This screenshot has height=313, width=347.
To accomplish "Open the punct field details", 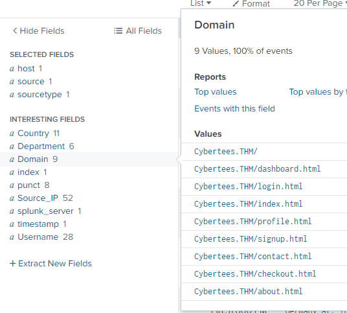I will (28, 185).
